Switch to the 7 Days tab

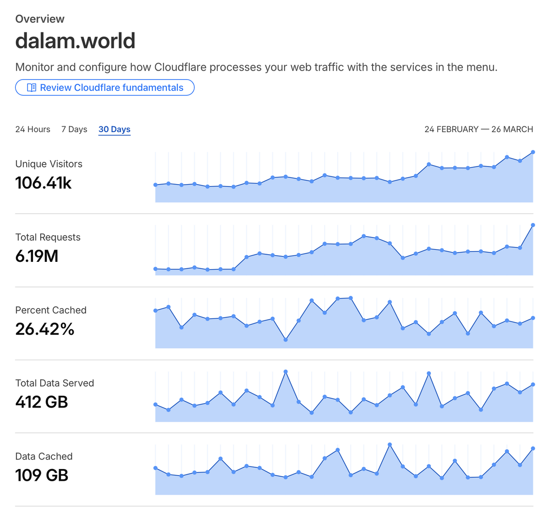tap(74, 129)
